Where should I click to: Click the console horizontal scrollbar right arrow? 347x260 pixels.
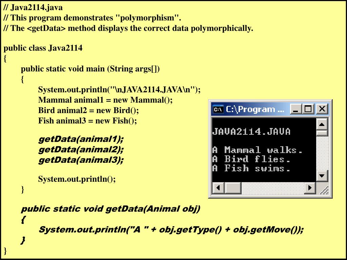[x=310, y=188]
